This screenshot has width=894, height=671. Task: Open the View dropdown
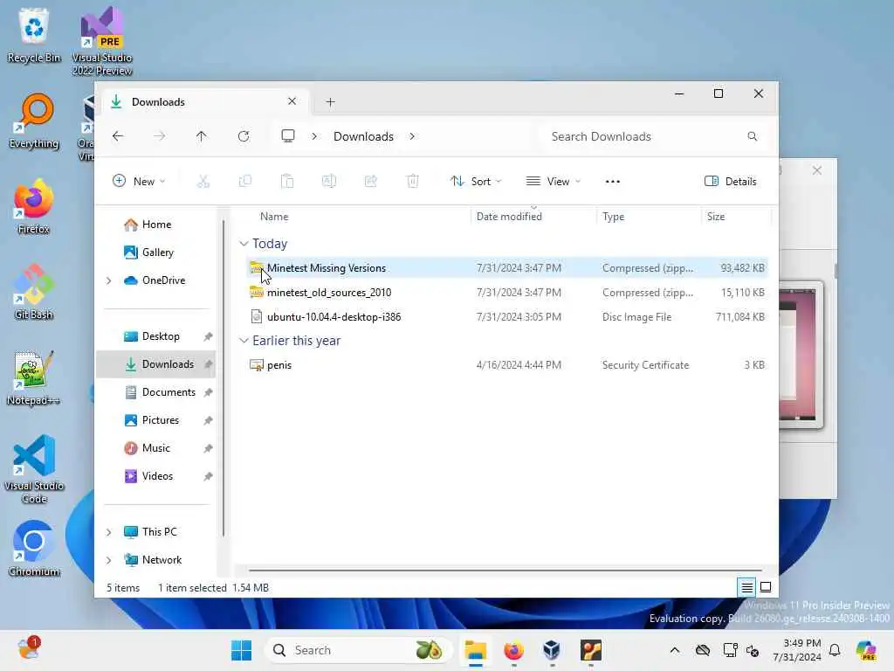[553, 182]
